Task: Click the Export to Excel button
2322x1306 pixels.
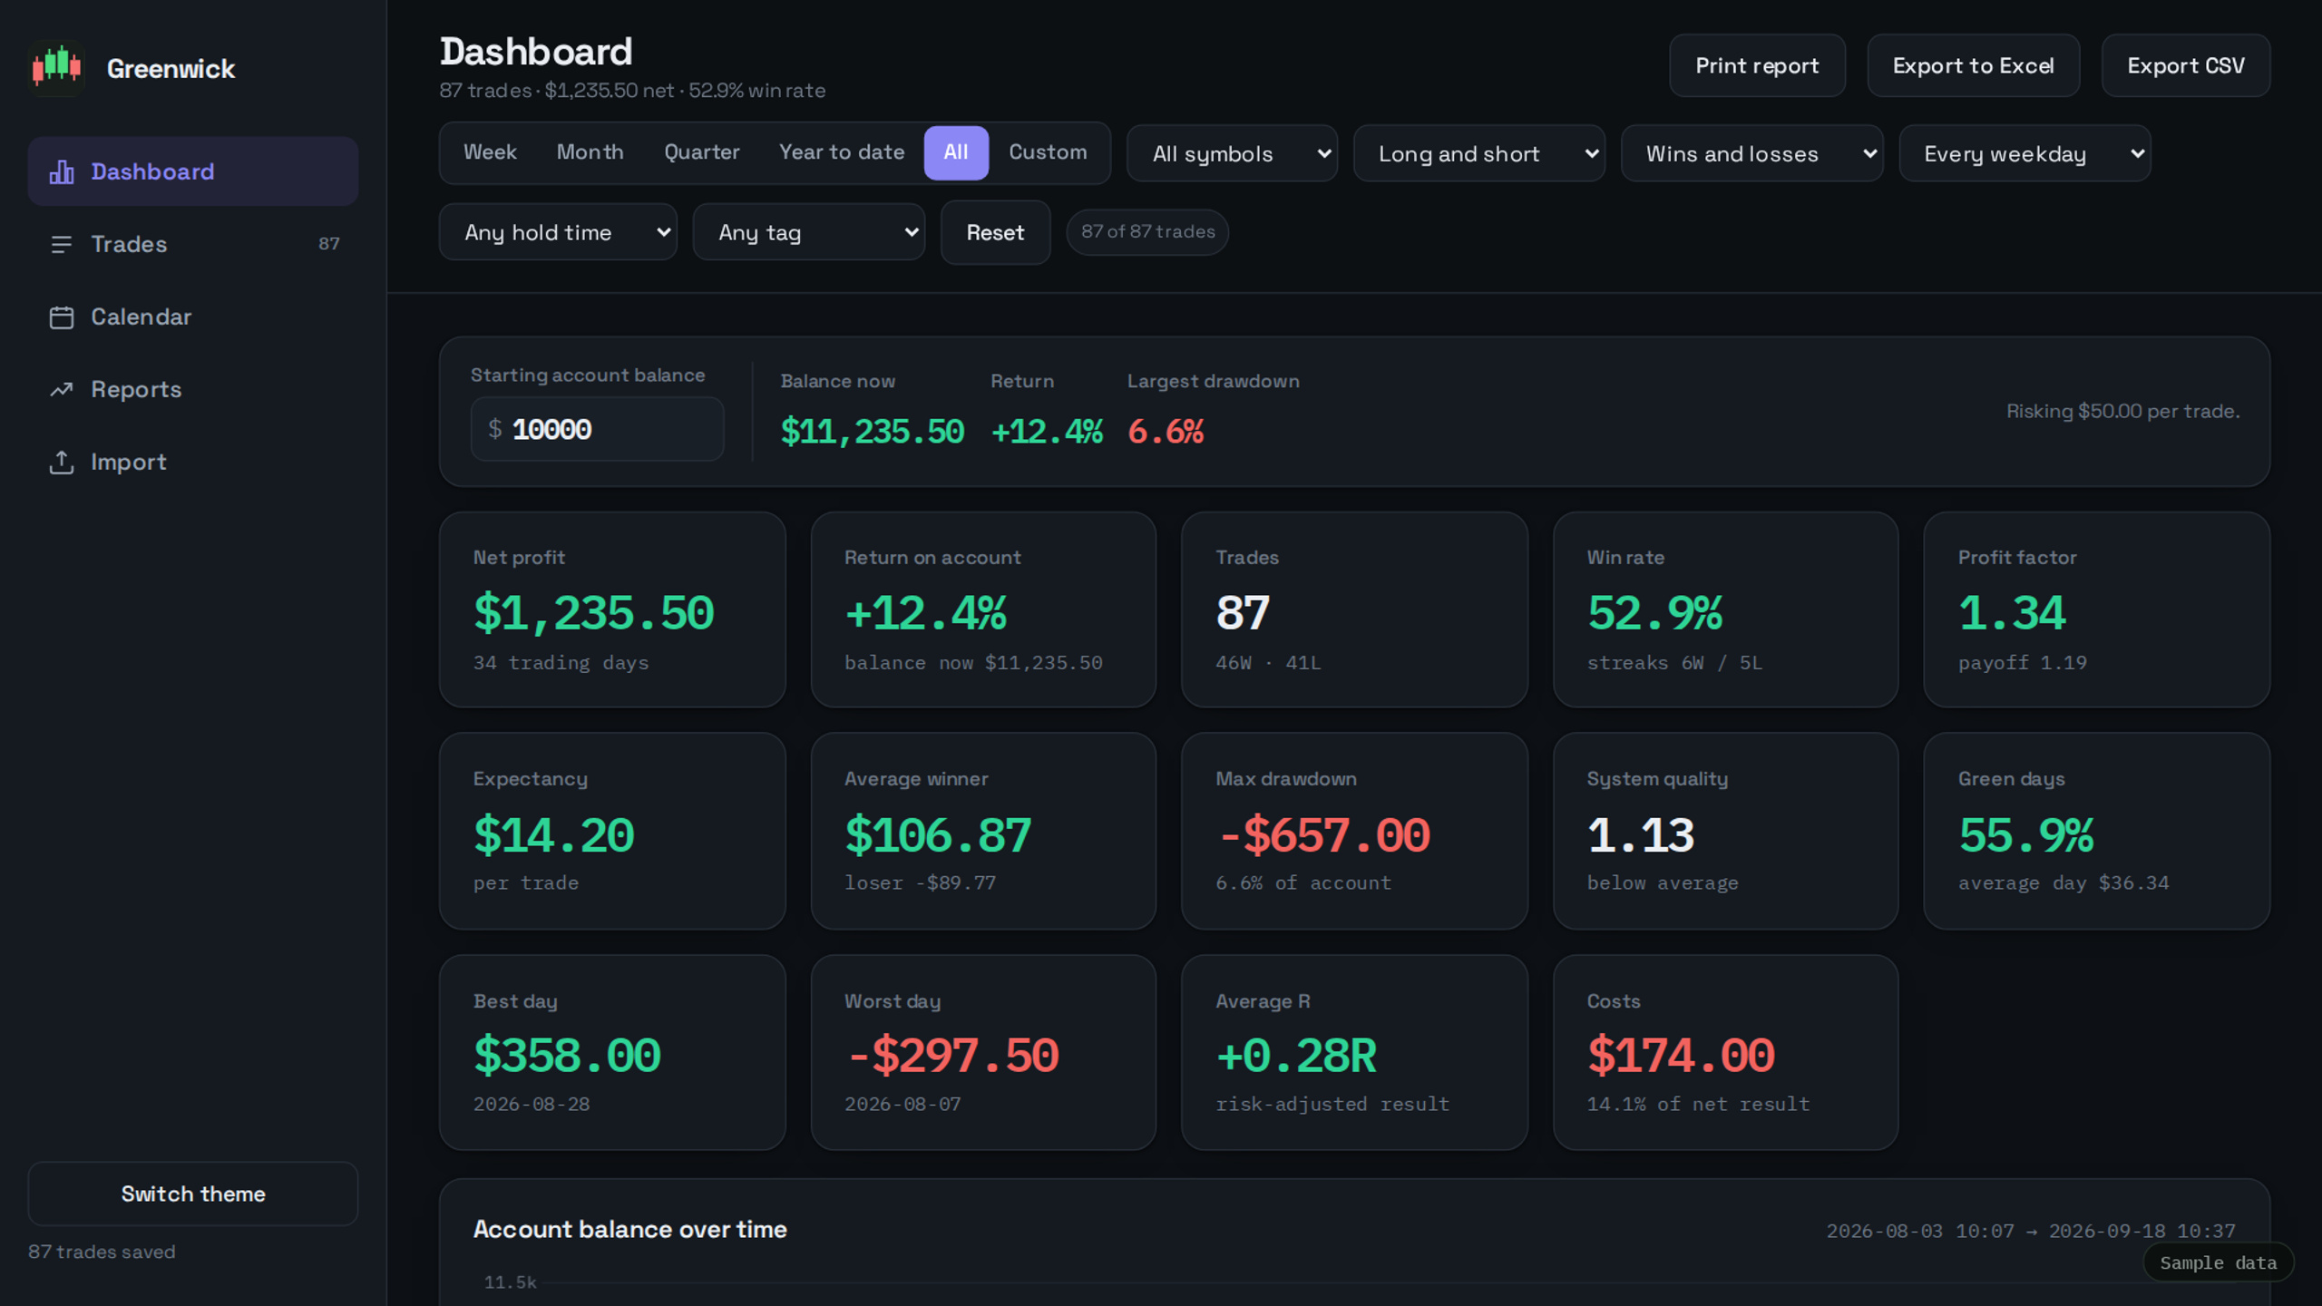Action: pyautogui.click(x=1973, y=65)
